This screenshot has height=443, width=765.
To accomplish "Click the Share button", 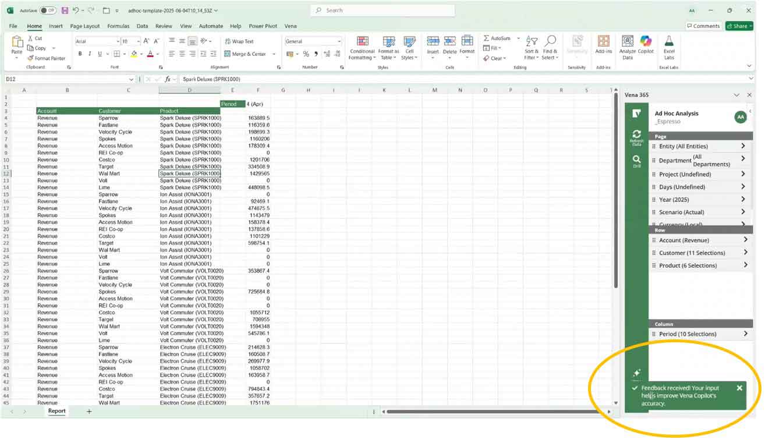I will click(x=738, y=26).
